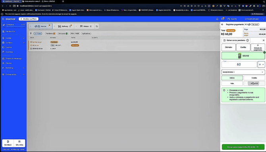Click Enviar para maquininha R$ 60,00
266x152 pixels.
pos(243,147)
